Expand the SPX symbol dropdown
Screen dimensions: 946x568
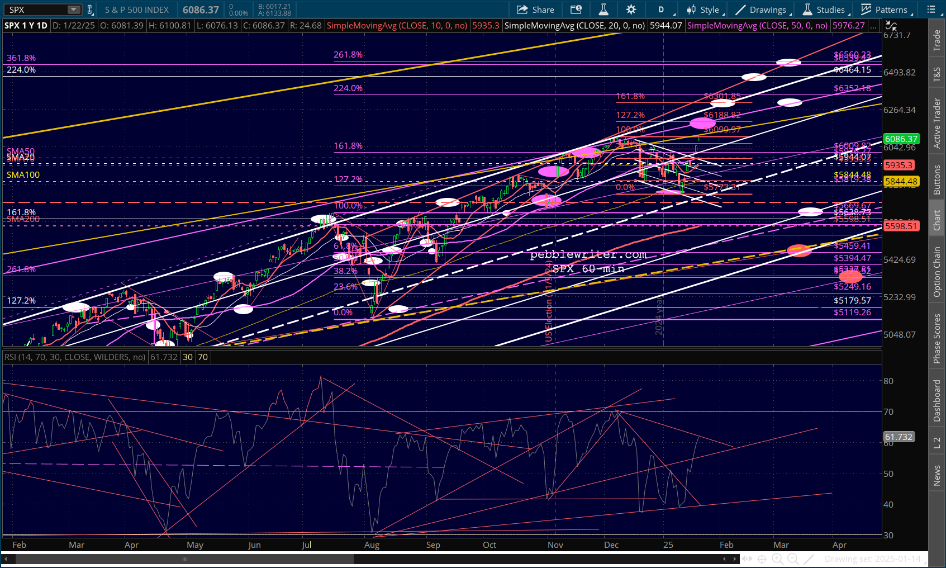click(74, 10)
